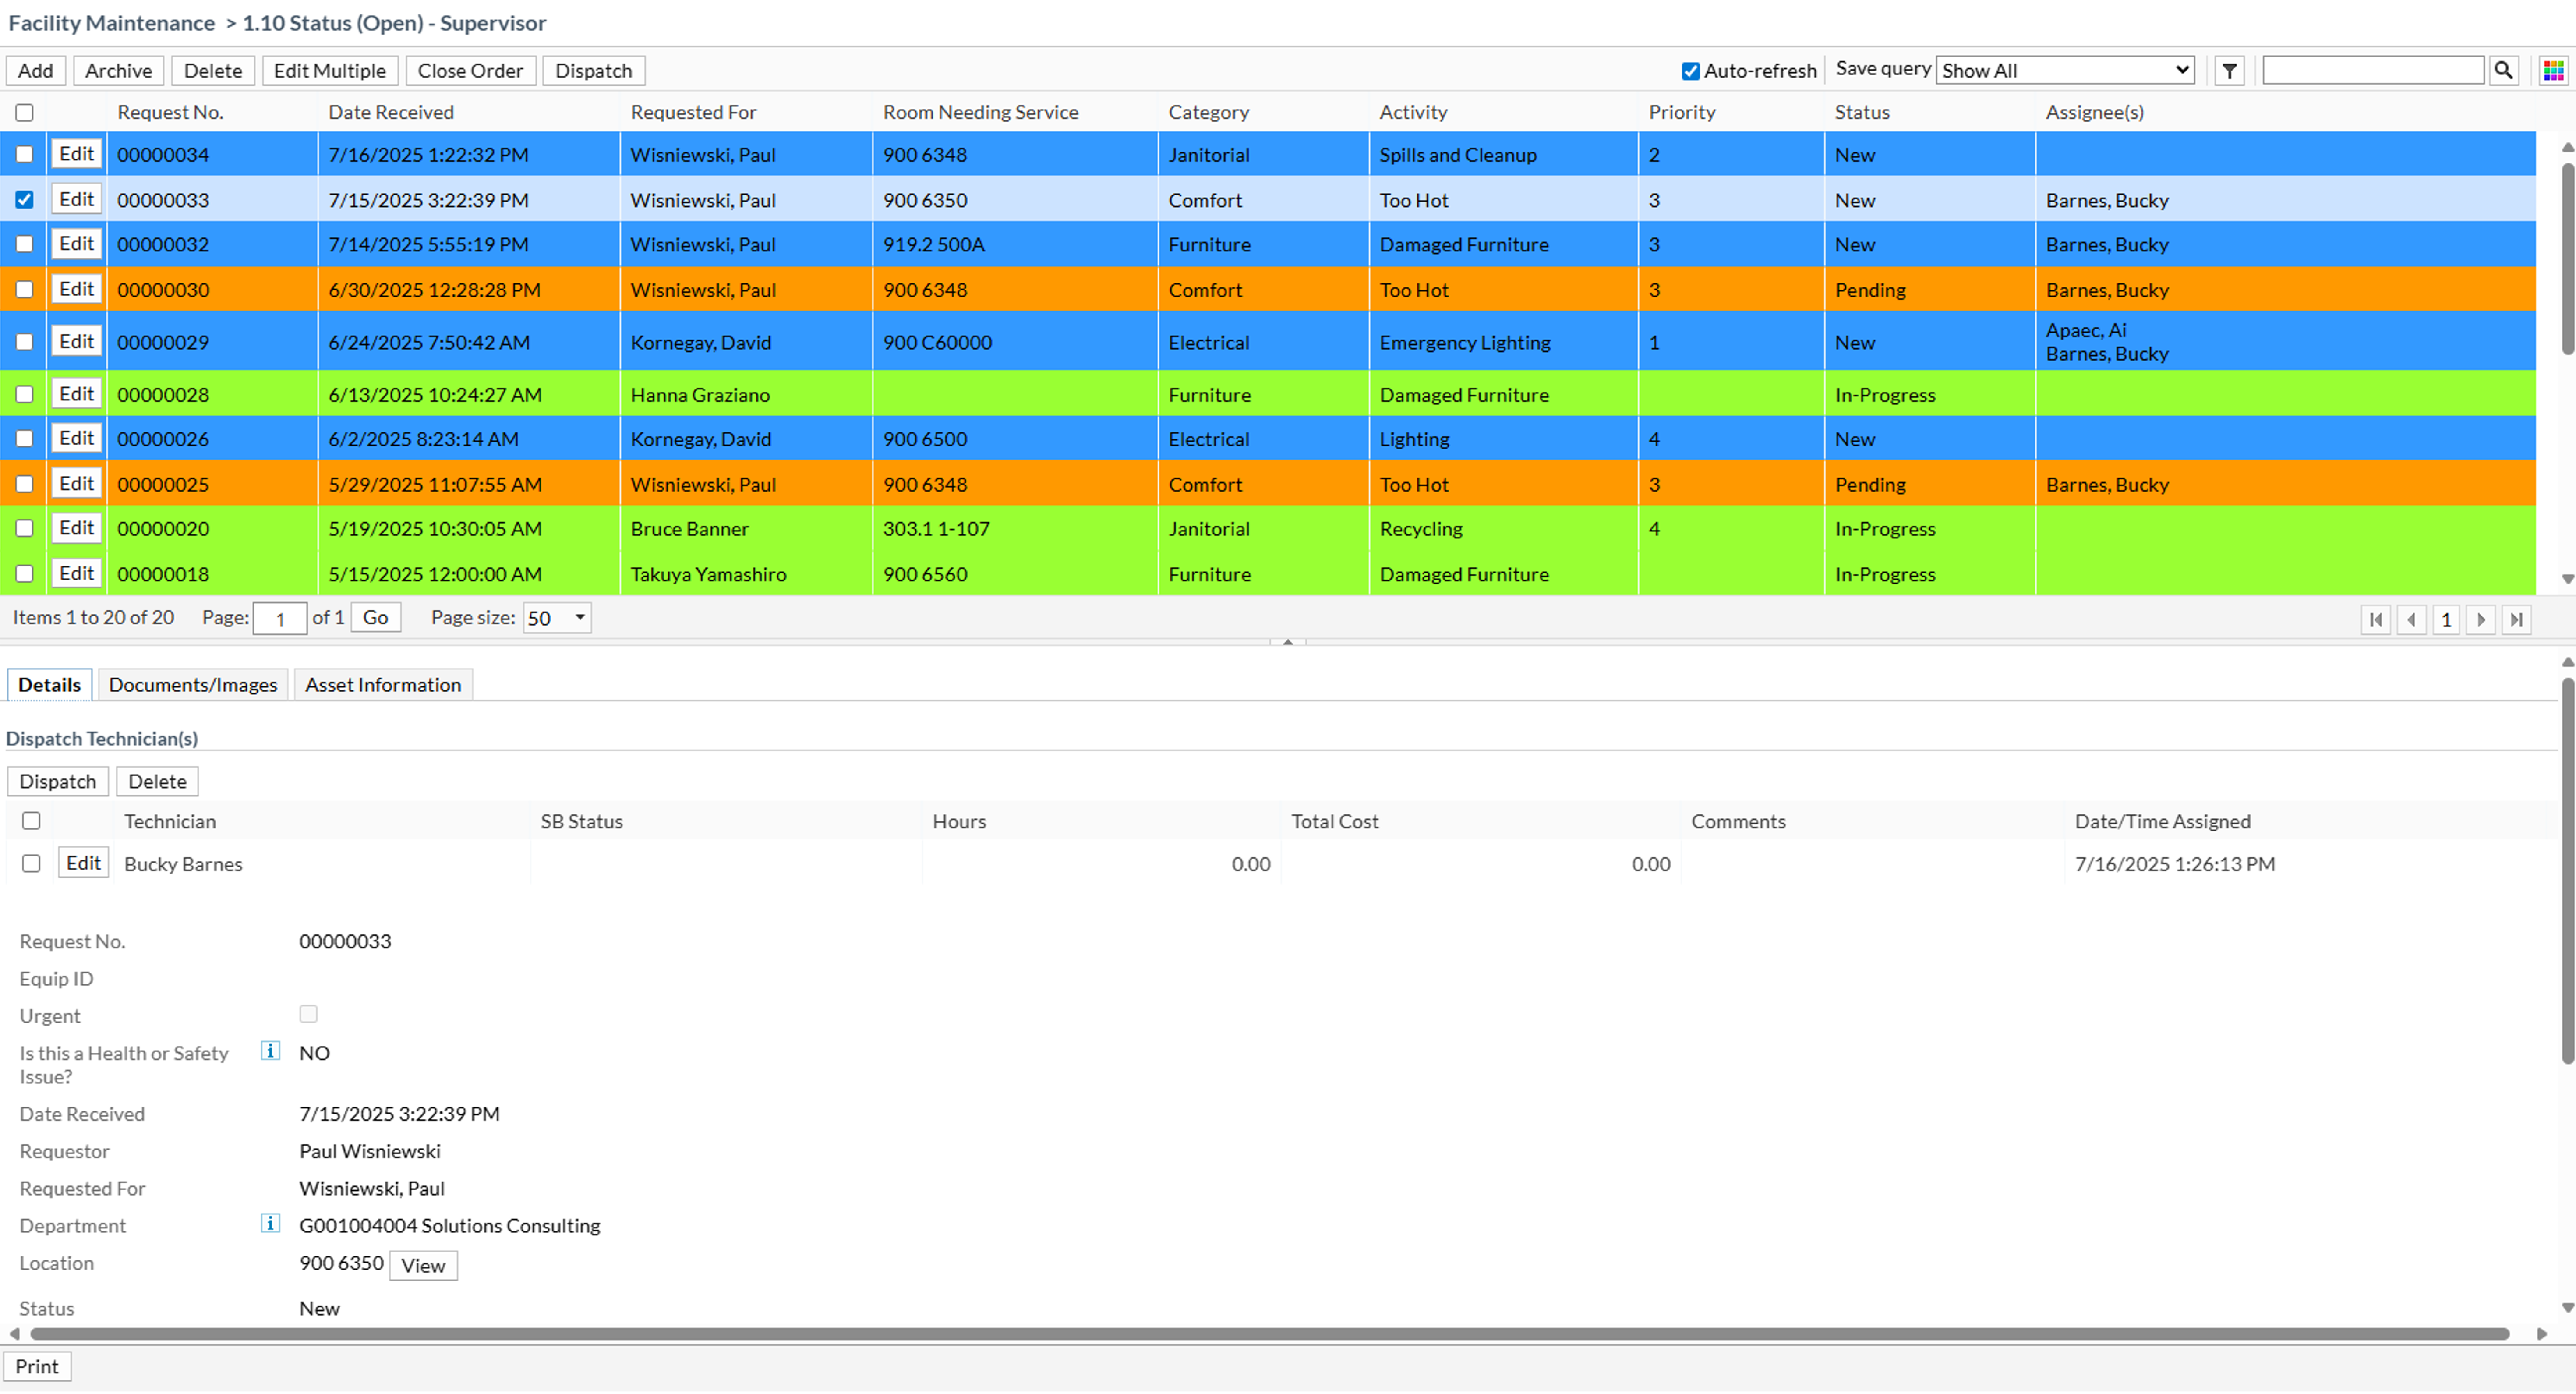
Task: Click Health or Safety info icon
Action: [270, 1051]
